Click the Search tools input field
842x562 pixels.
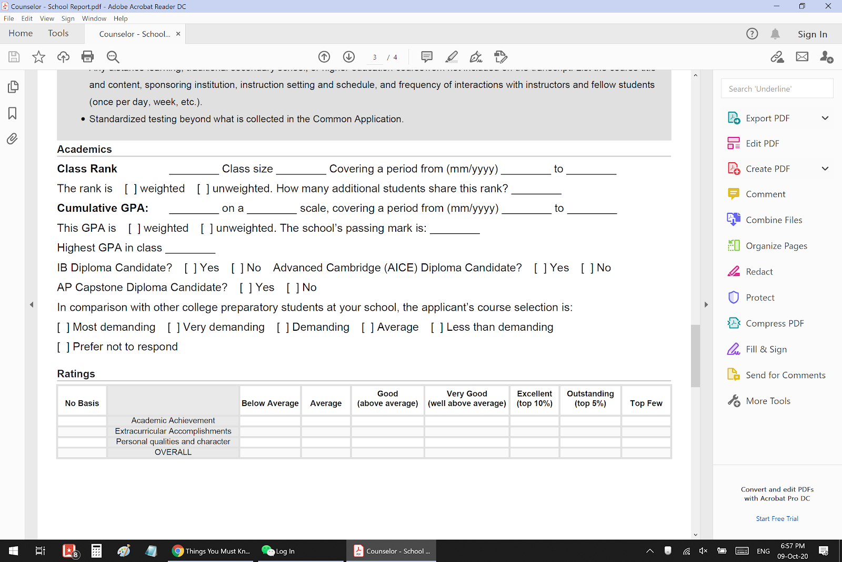coord(777,88)
